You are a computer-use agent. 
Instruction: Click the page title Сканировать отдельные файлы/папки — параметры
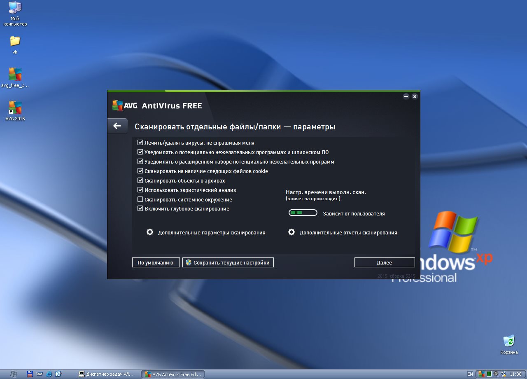[x=235, y=127]
